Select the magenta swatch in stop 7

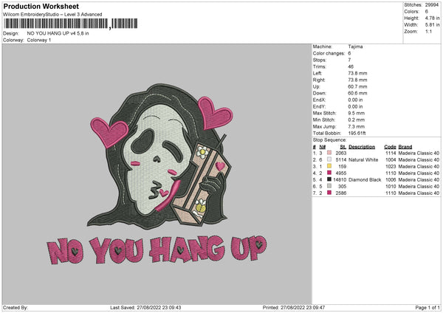(x=327, y=193)
